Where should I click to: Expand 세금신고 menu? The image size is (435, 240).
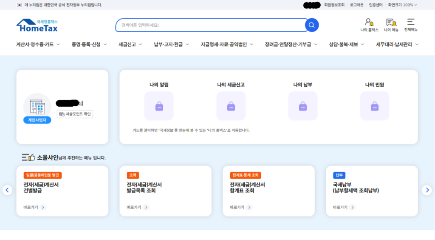tap(130, 44)
